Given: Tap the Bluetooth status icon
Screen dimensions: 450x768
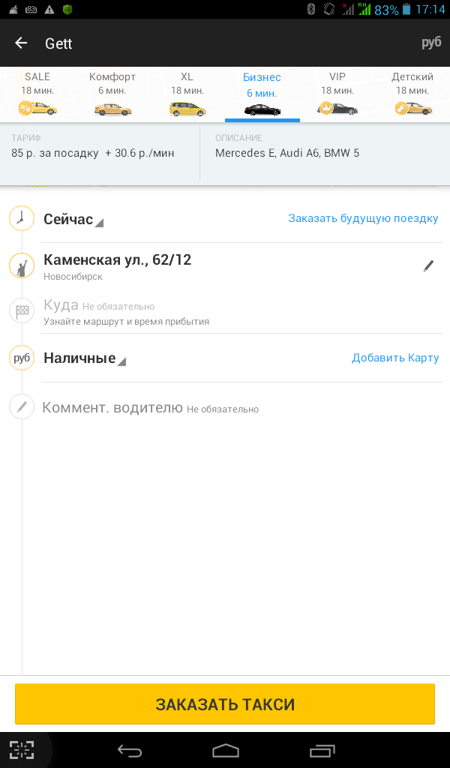Looking at the screenshot, I should pyautogui.click(x=310, y=9).
